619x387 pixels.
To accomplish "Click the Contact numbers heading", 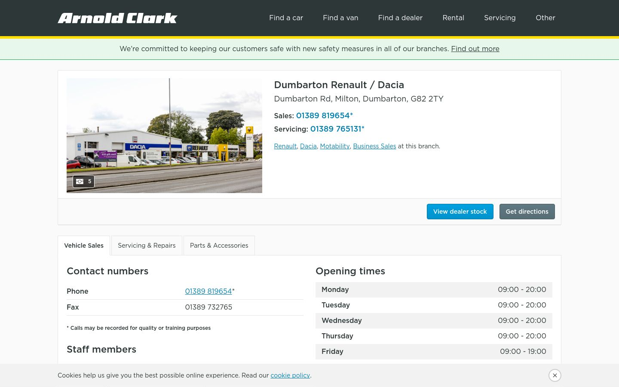I will pyautogui.click(x=107, y=271).
